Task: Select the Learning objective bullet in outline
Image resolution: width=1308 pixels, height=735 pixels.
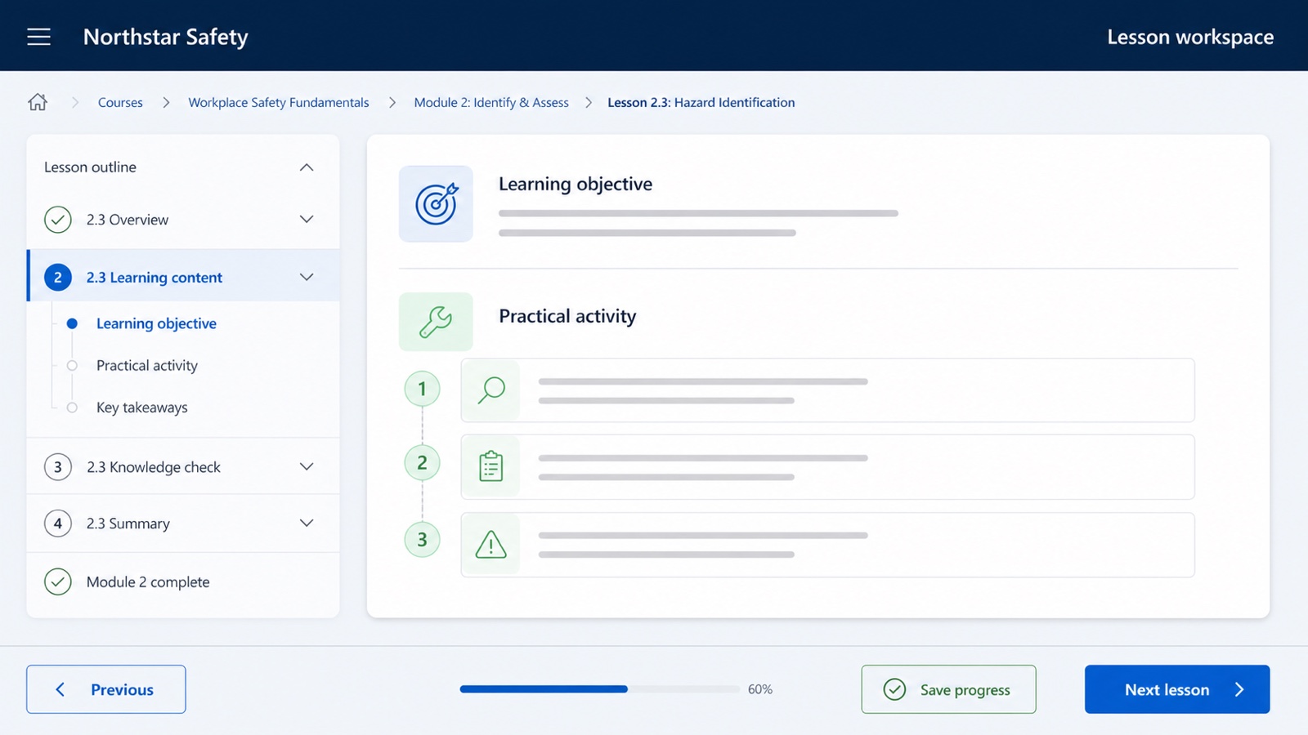Action: click(x=72, y=323)
